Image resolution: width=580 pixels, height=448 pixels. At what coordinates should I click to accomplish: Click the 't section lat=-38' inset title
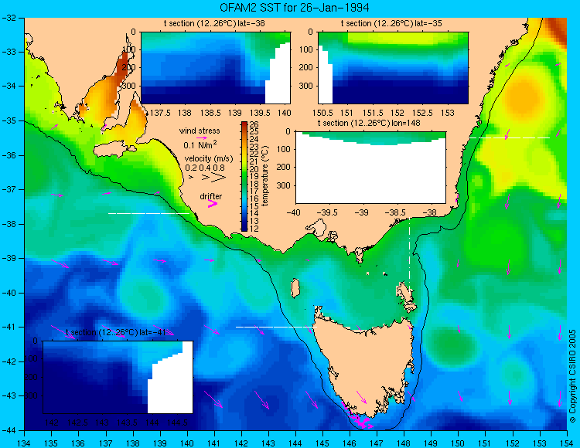click(214, 24)
